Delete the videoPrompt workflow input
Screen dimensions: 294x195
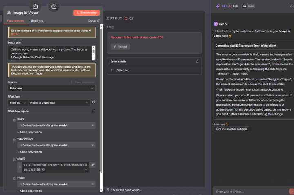[15, 139]
